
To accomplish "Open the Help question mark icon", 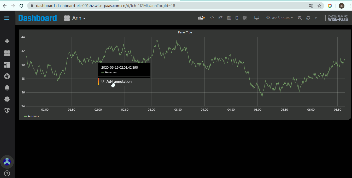I will (x=7, y=173).
